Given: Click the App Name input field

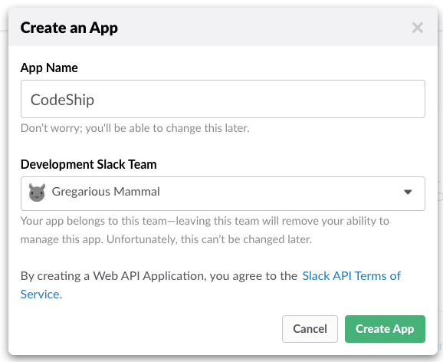Looking at the screenshot, I should pos(222,99).
